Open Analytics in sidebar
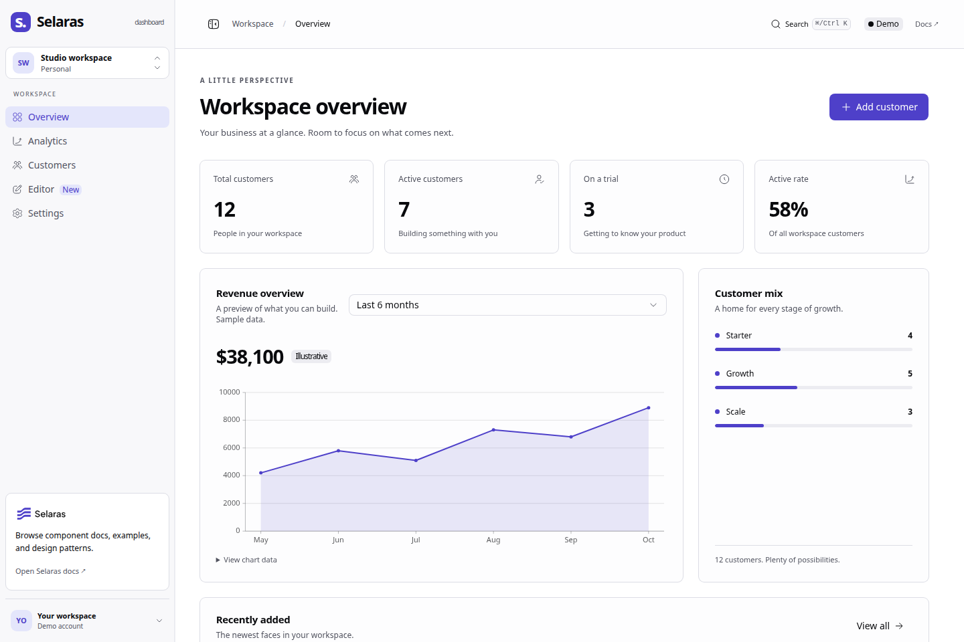Viewport: 964px width, 642px height. (x=87, y=141)
